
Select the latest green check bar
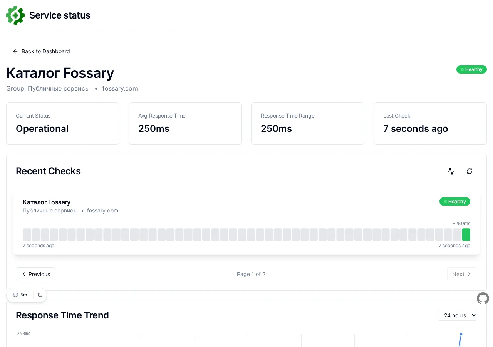tap(466, 234)
